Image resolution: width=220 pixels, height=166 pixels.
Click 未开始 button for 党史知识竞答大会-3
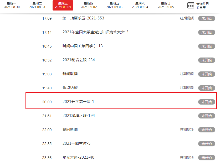pyautogui.click(x=207, y=32)
